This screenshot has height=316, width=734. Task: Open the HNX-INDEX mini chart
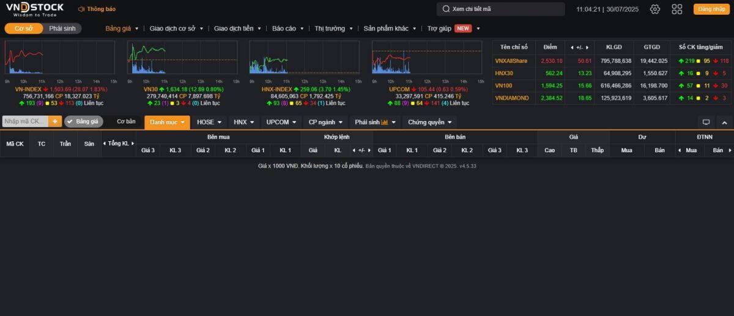tap(305, 57)
